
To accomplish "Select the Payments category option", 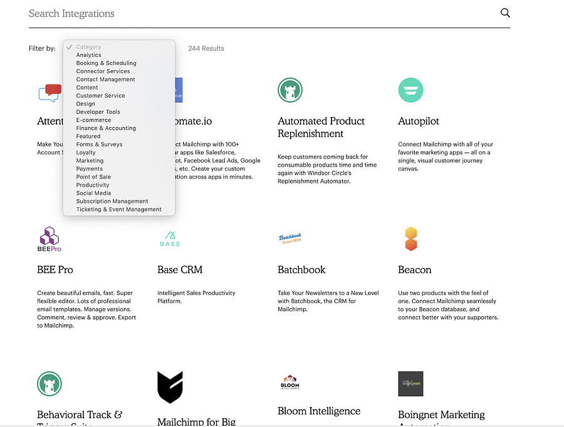I will [90, 169].
